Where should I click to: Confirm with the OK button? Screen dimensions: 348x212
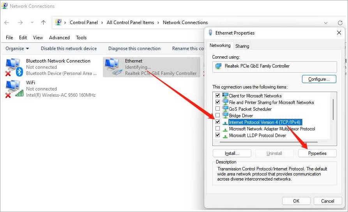[x=296, y=201]
